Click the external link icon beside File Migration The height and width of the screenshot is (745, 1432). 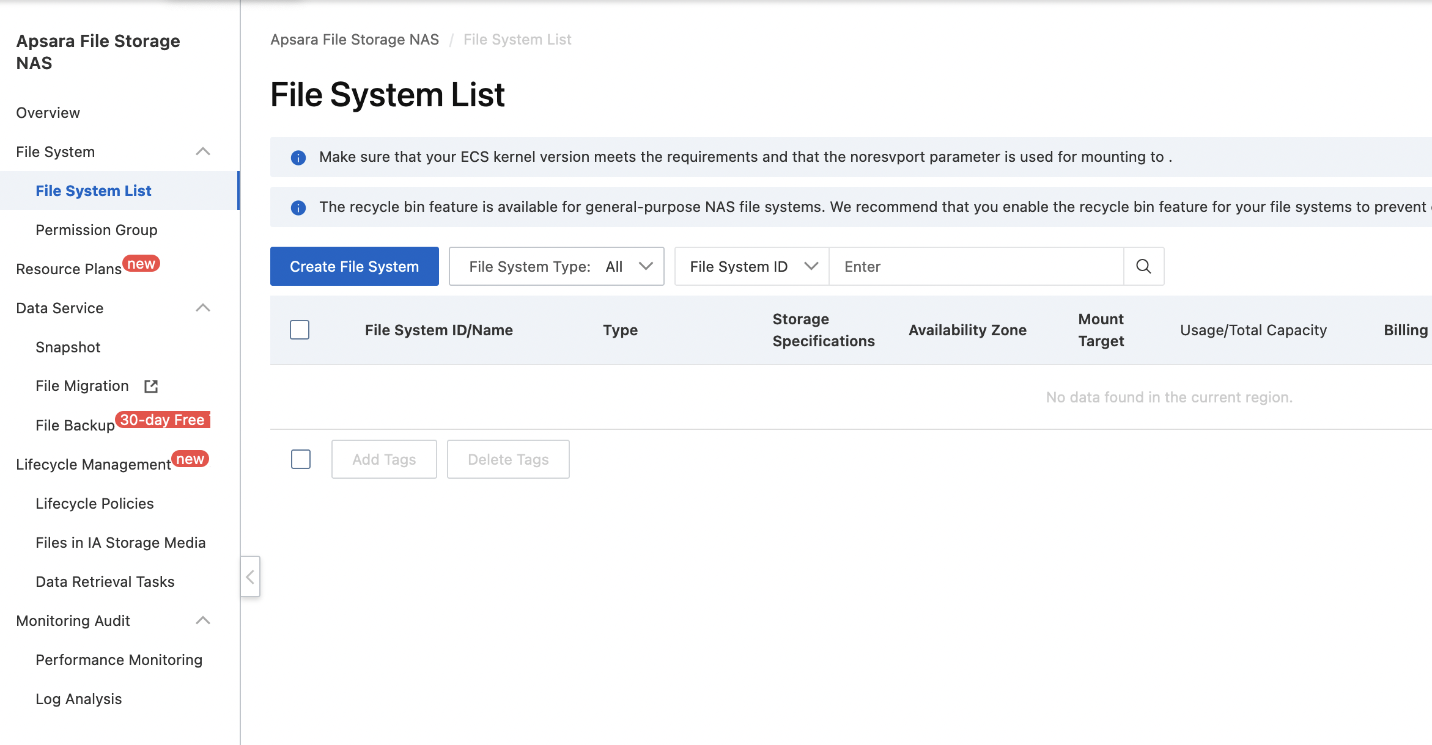pyautogui.click(x=151, y=386)
